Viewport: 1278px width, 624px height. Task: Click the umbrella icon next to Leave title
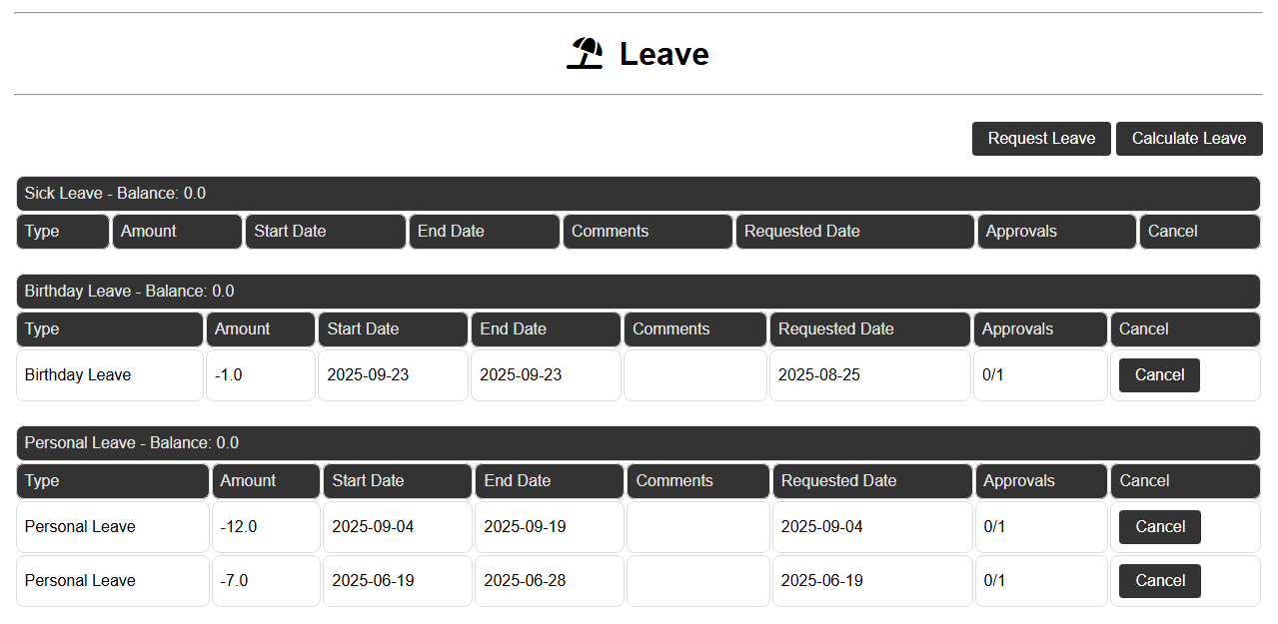[586, 52]
